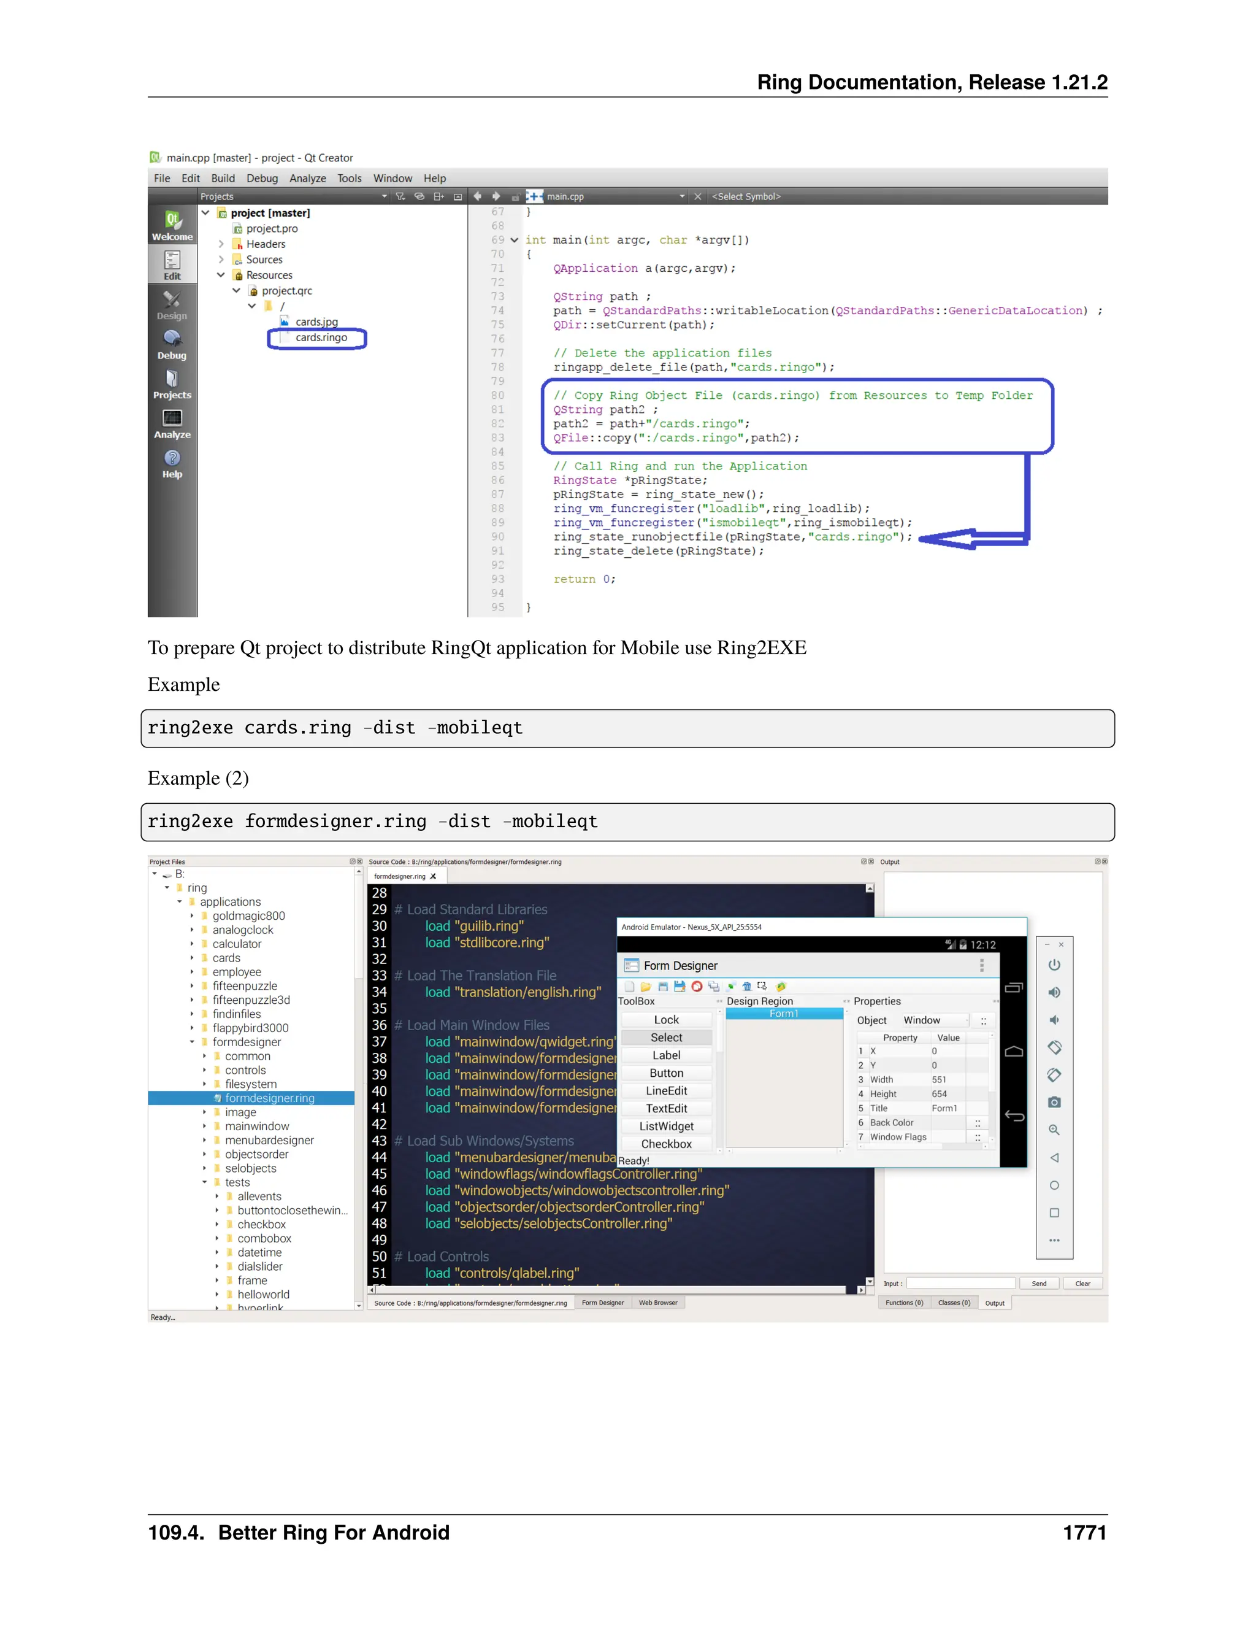
Task: Select cards.ringo in the project tree
Action: coord(321,337)
